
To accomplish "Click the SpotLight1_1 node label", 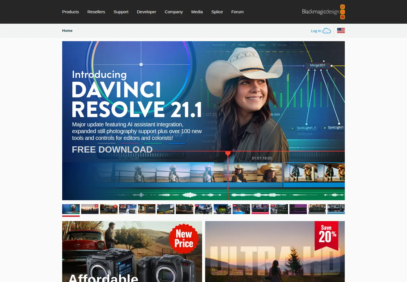I will (x=306, y=128).
